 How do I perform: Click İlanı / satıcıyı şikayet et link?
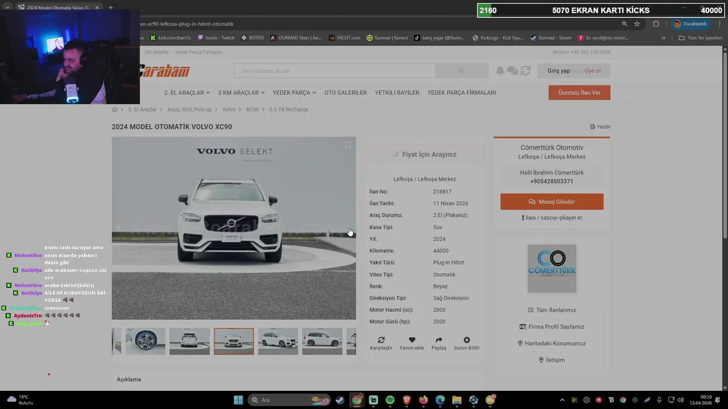coord(552,218)
